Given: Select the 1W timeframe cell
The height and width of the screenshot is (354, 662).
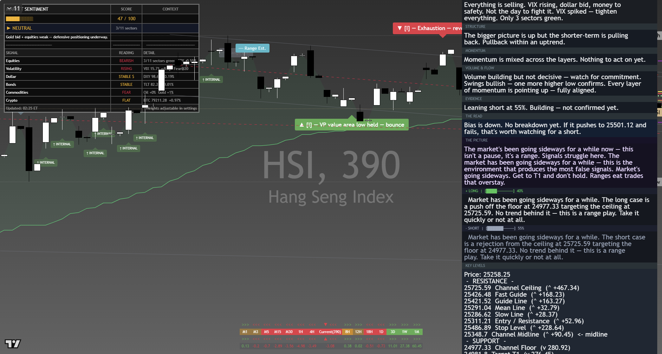Looking at the screenshot, I should [405, 332].
